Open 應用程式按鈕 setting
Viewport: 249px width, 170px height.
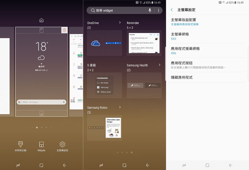[x=207, y=65]
